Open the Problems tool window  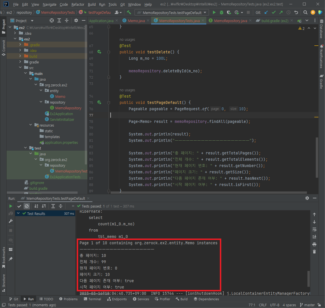68,299
